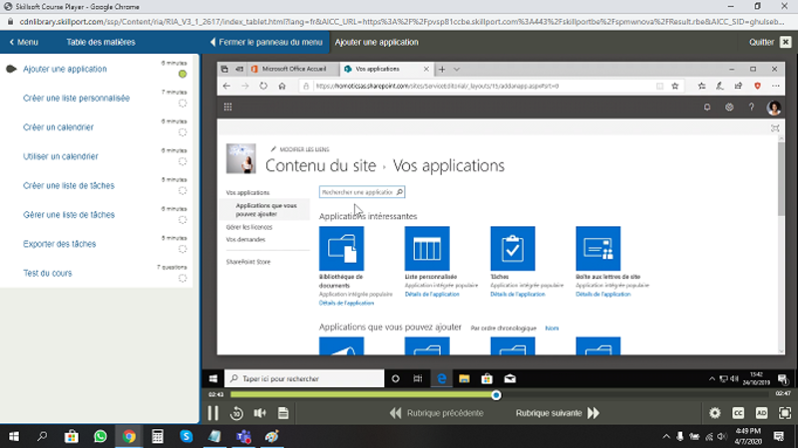Switch player to fullscreen mode
The height and width of the screenshot is (448, 798).
[785, 413]
